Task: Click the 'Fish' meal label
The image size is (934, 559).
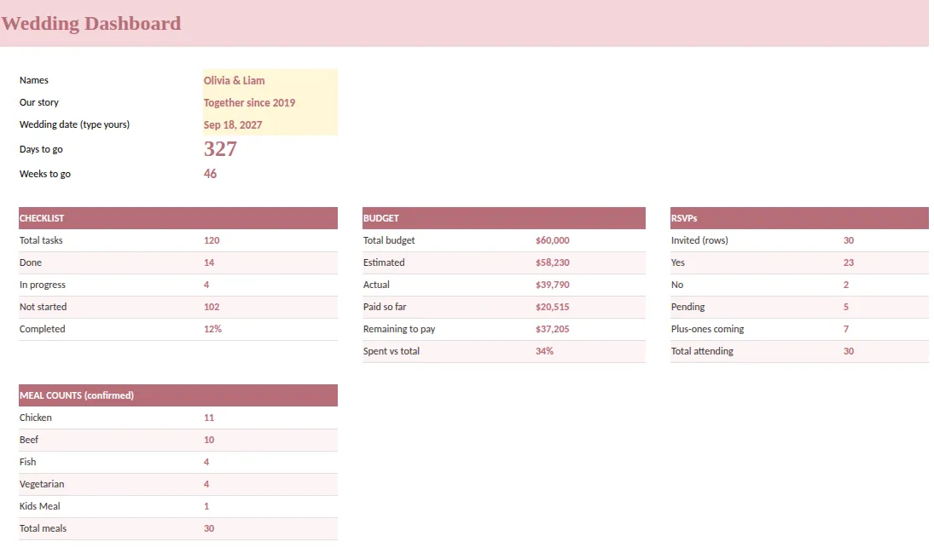Action: click(x=27, y=462)
